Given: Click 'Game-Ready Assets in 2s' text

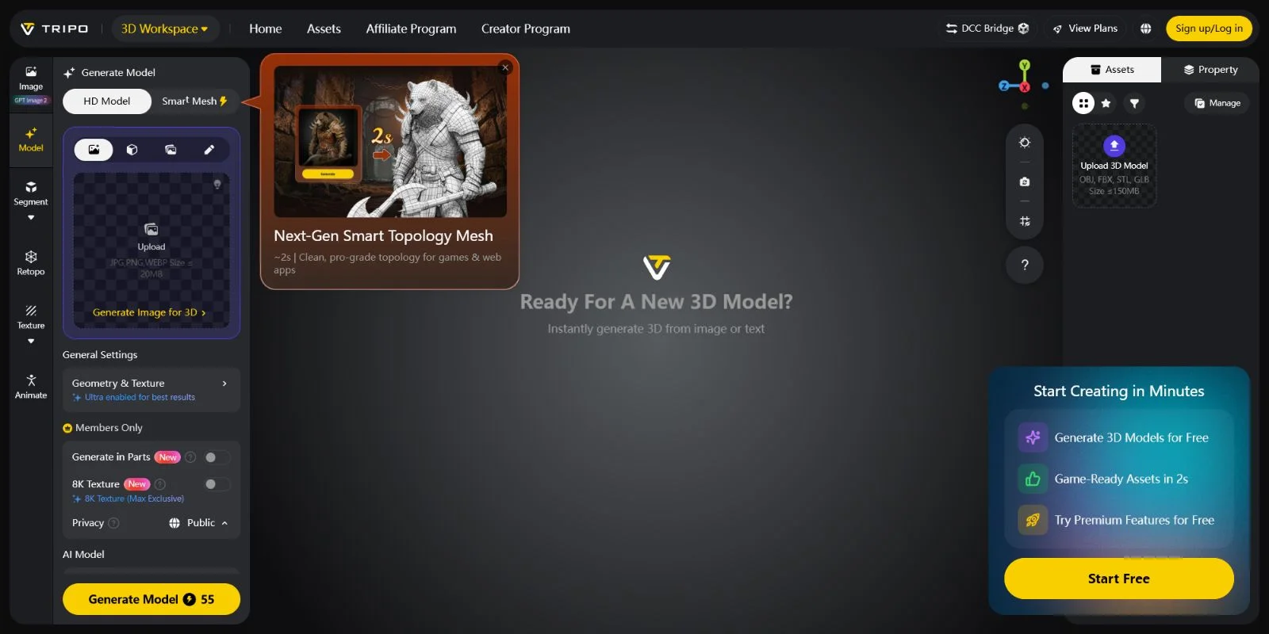Looking at the screenshot, I should (x=1121, y=479).
